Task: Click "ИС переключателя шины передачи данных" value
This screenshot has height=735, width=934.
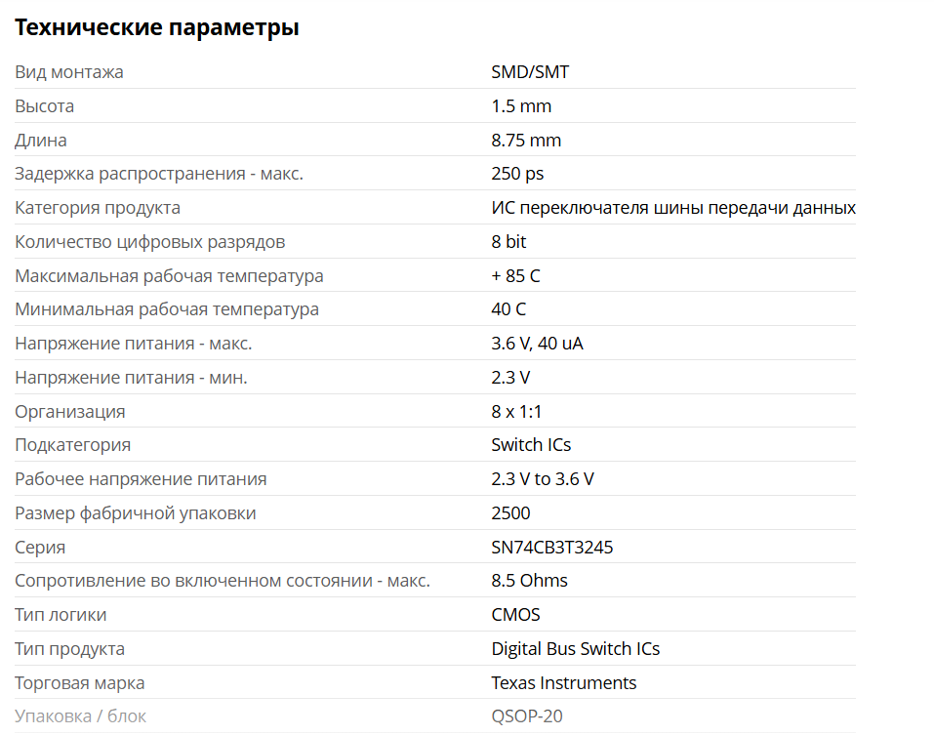Action: point(673,208)
